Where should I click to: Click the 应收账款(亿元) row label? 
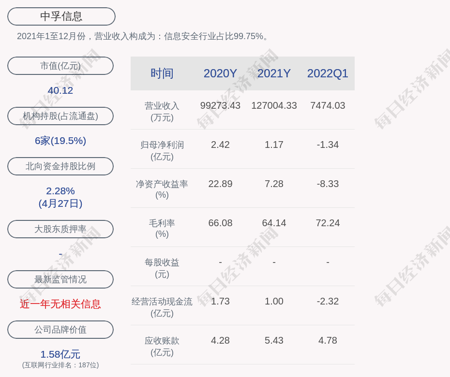pos(162,346)
